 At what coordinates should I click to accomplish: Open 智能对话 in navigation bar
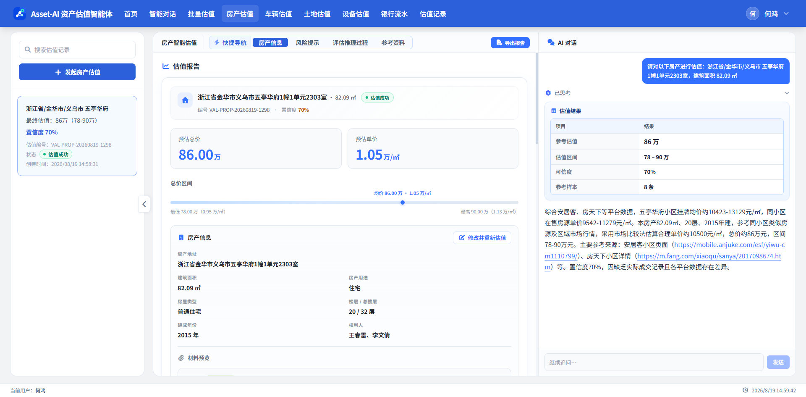163,14
